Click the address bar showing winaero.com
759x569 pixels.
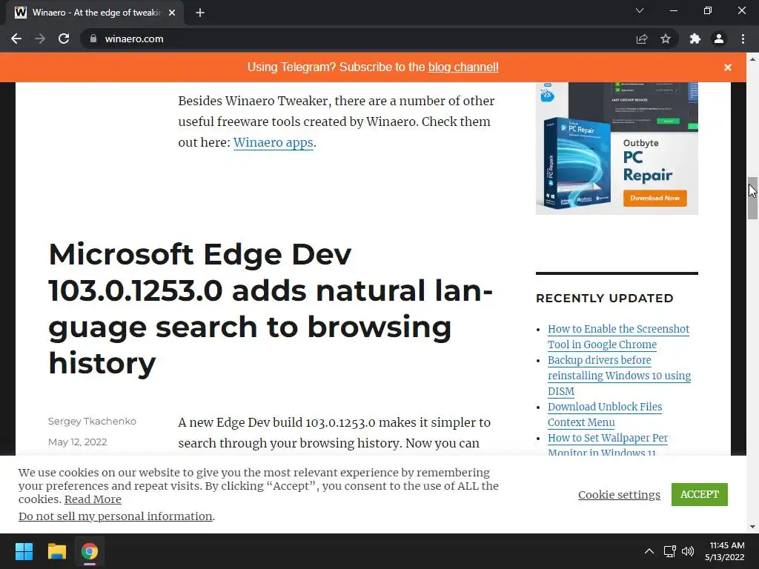(358, 39)
